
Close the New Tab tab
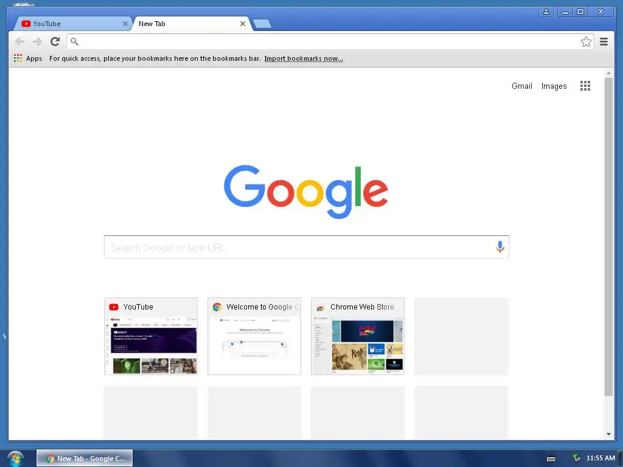(242, 24)
